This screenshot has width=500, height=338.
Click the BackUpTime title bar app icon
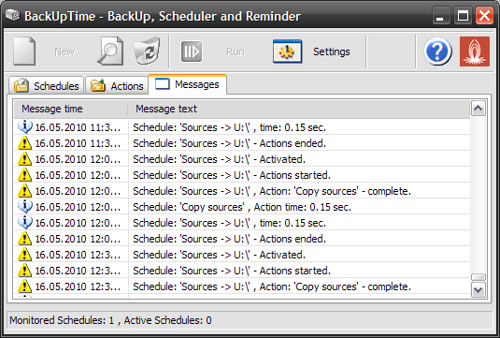13,15
